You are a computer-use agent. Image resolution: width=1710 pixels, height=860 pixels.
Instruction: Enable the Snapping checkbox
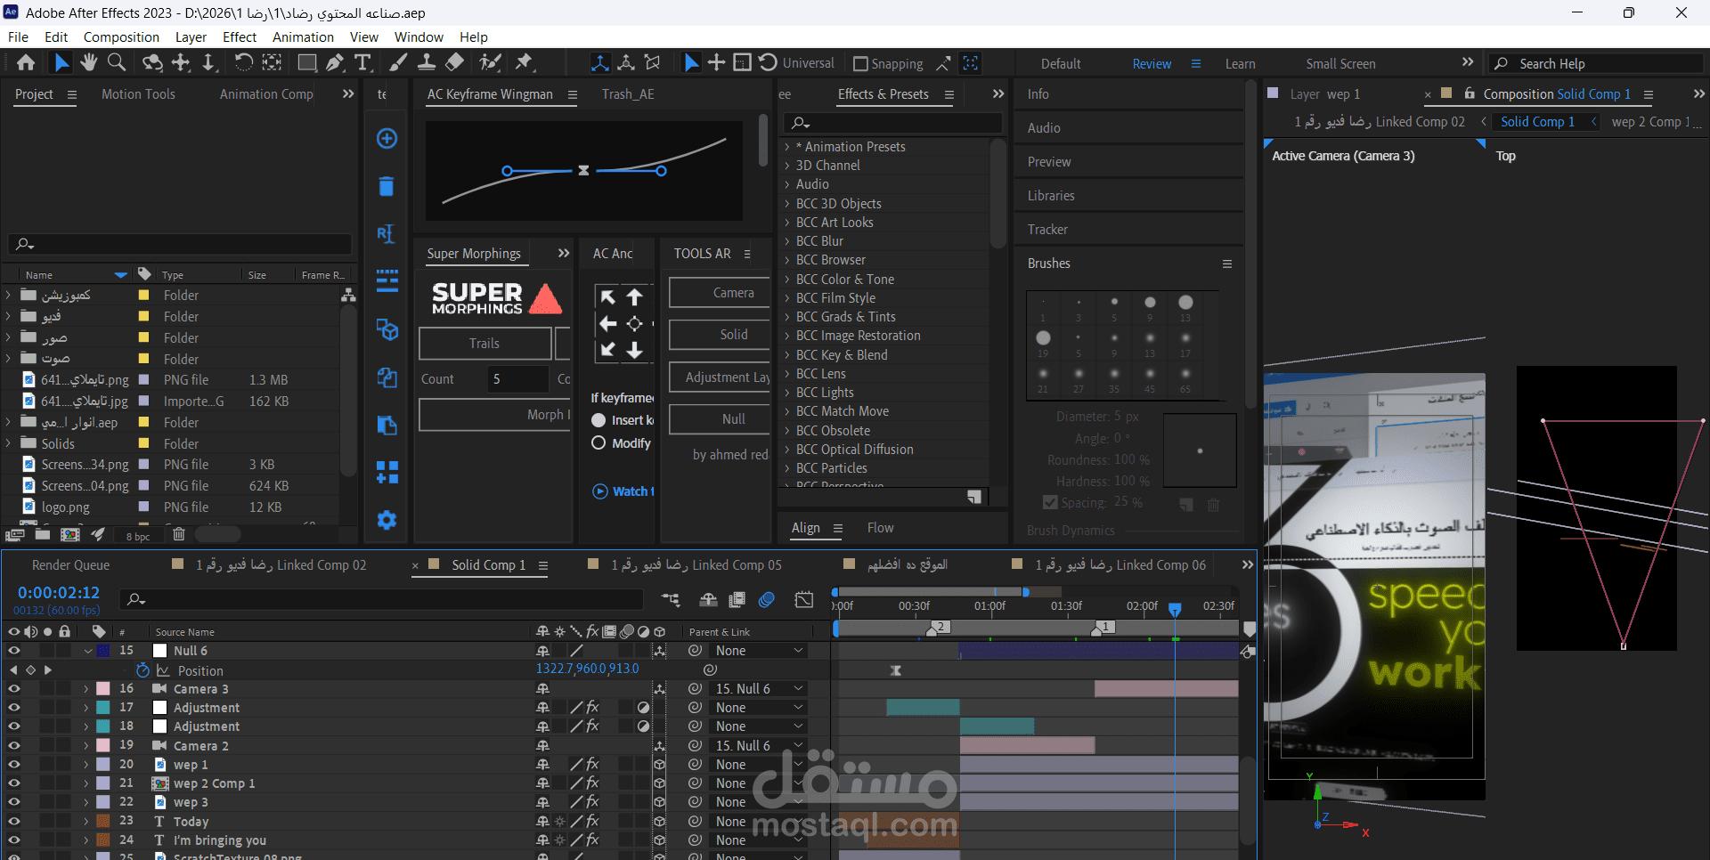pyautogui.click(x=860, y=64)
